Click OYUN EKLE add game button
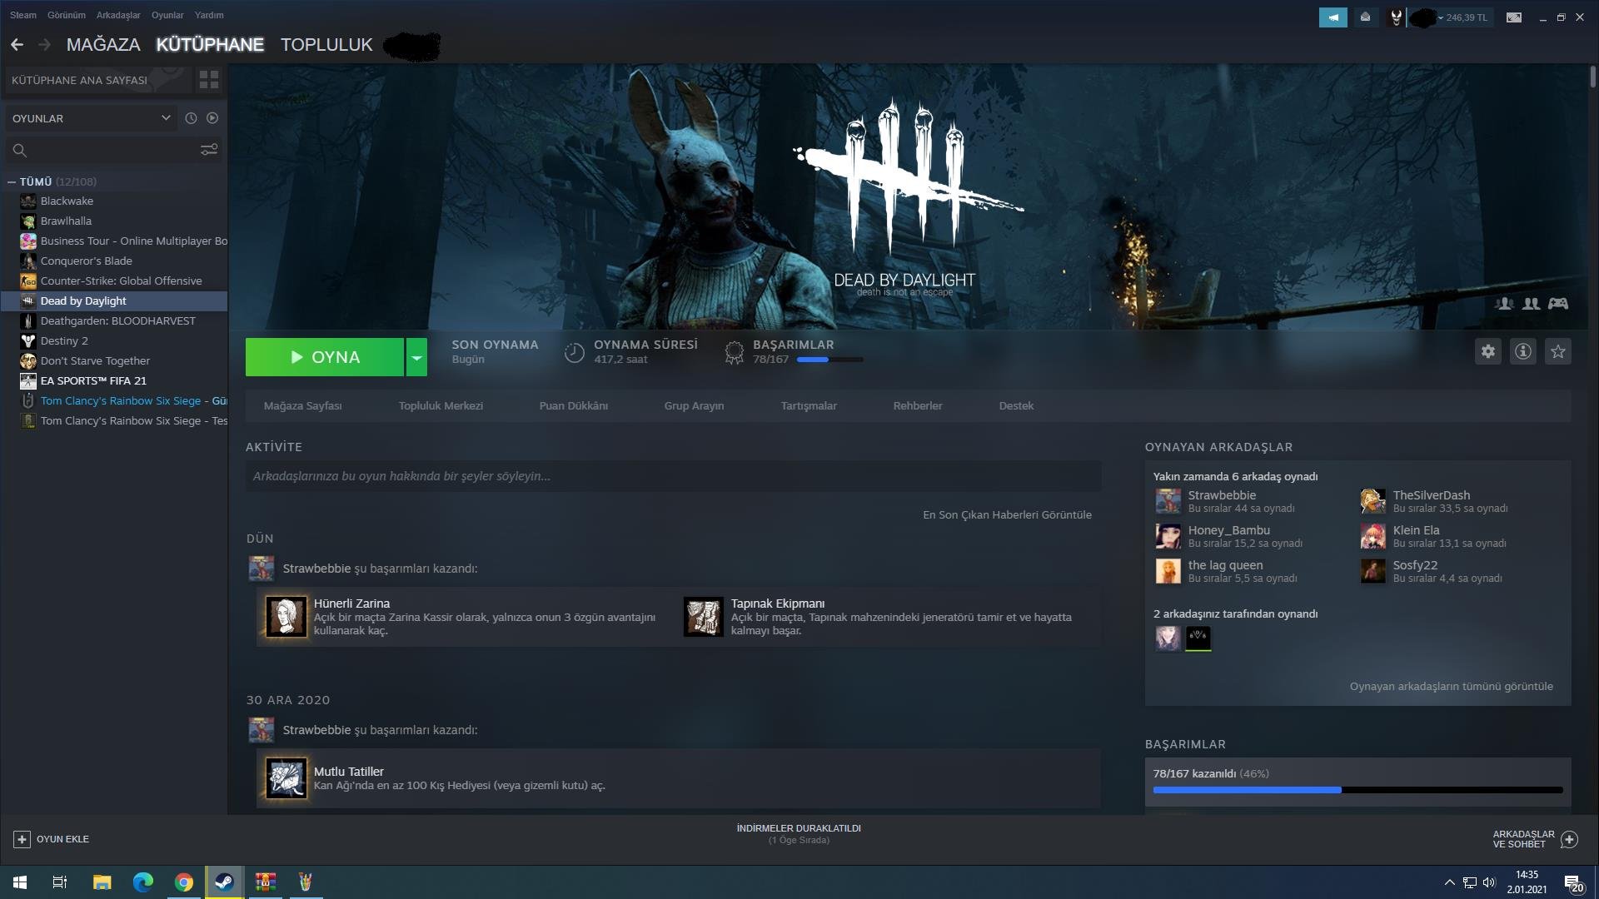 coord(52,839)
